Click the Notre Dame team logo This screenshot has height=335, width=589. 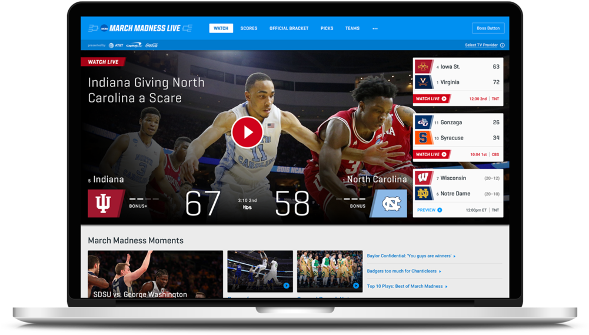(x=423, y=193)
